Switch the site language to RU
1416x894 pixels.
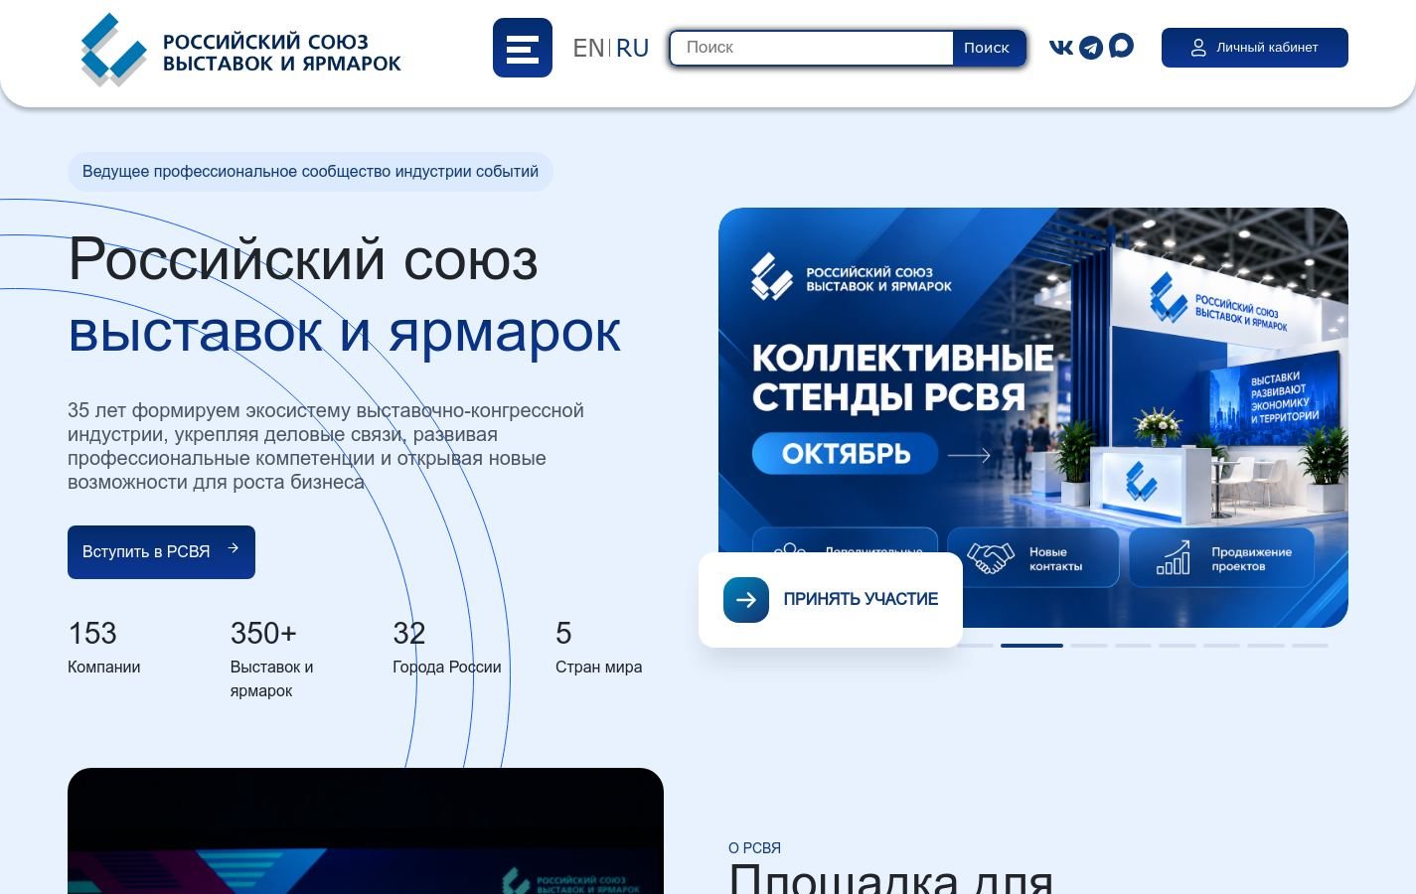click(632, 48)
